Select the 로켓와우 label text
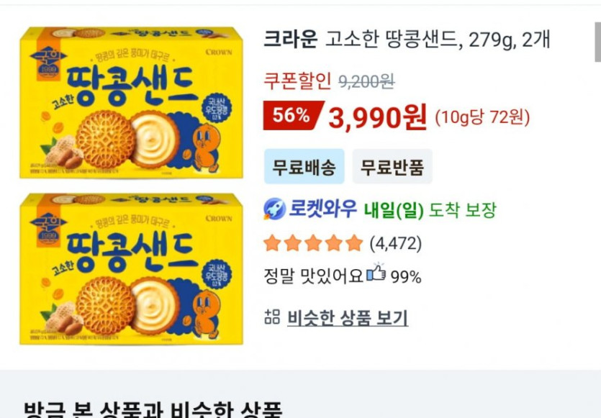The image size is (601, 418). point(323,209)
